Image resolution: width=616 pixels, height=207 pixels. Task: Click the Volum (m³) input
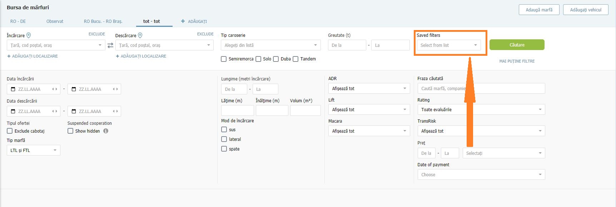305,110
